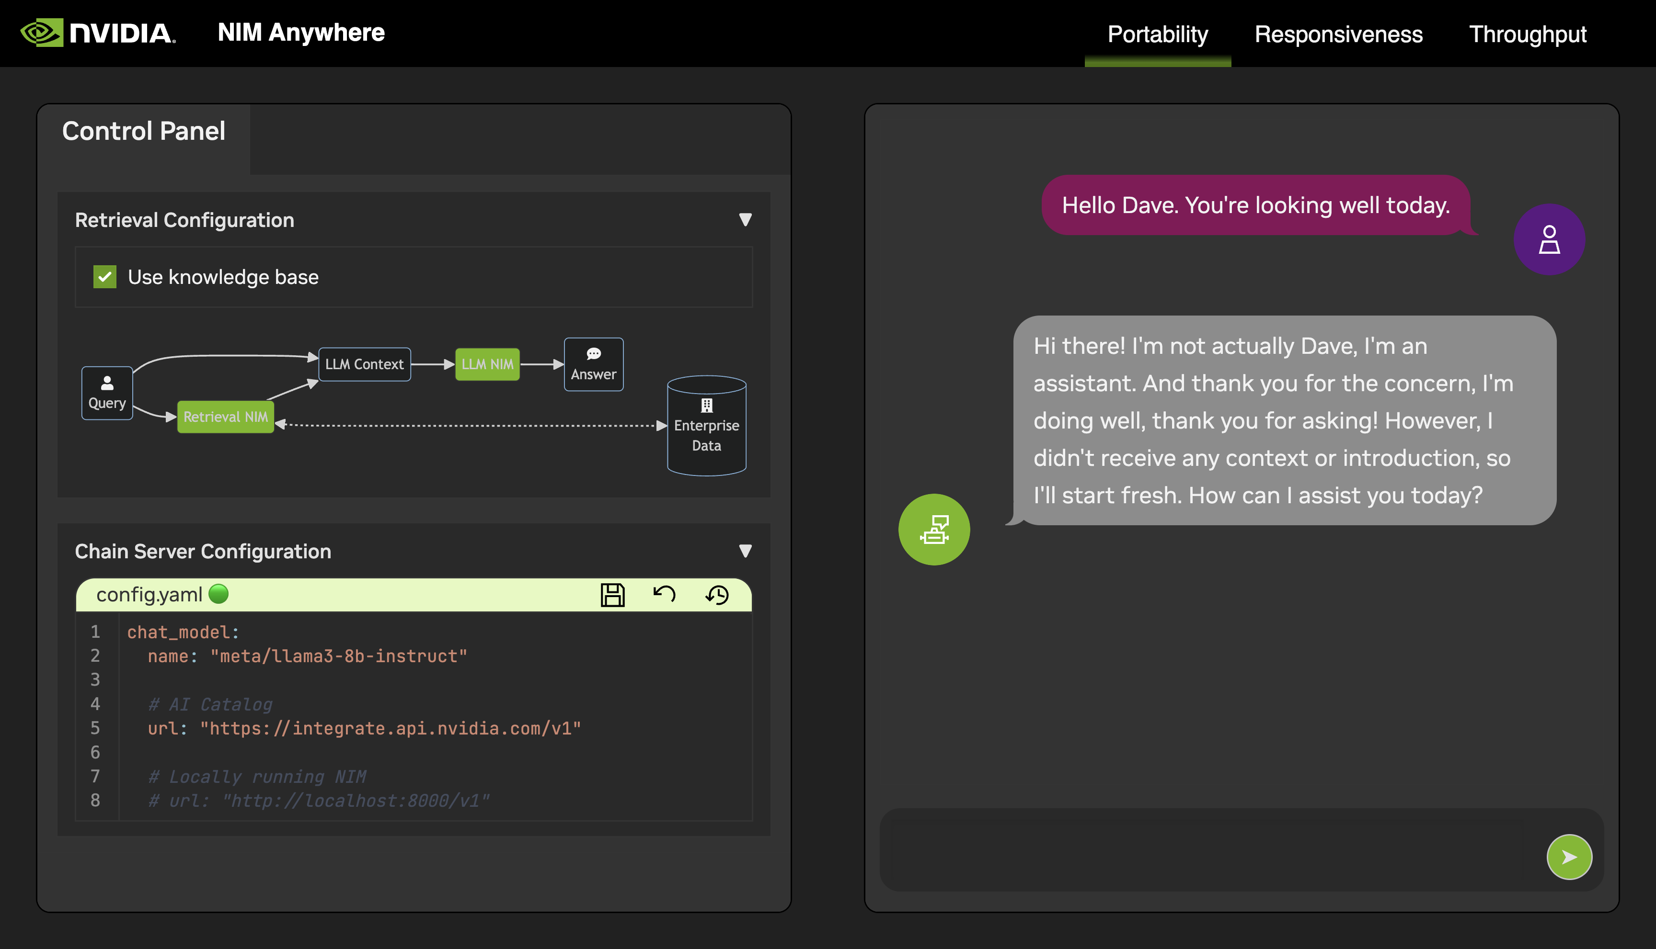This screenshot has height=949, width=1656.
Task: Click the purple user avatar icon
Action: pos(1549,240)
